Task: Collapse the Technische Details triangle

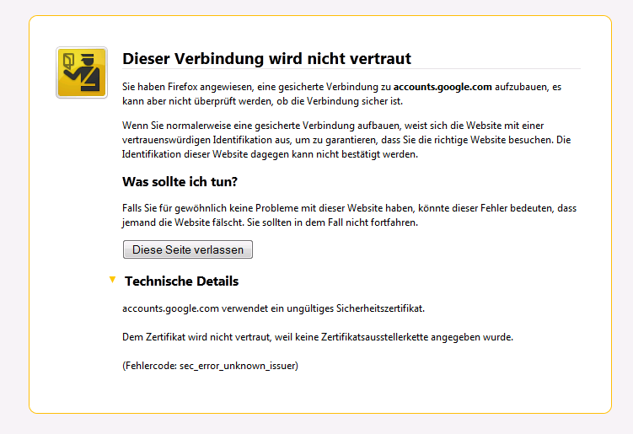Action: (113, 280)
